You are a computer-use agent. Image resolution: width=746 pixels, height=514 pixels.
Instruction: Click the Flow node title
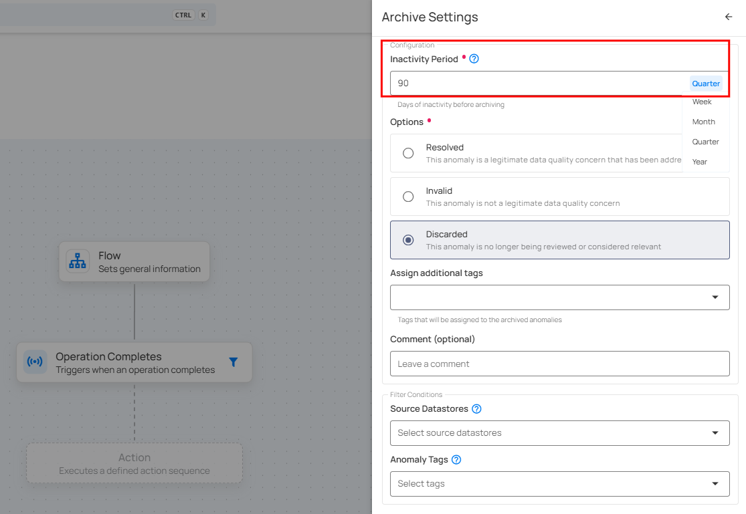pyautogui.click(x=110, y=255)
